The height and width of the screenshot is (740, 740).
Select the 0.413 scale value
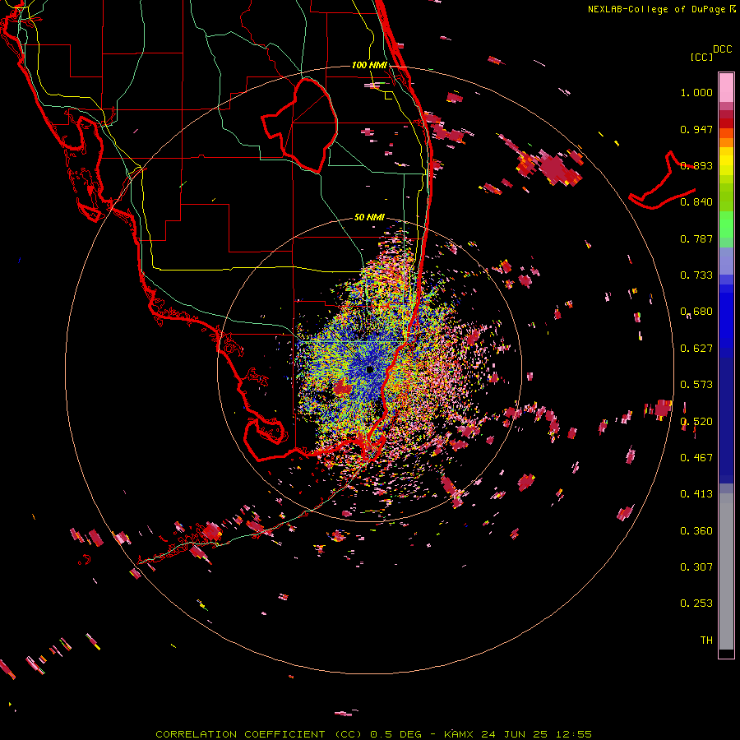coord(696,494)
